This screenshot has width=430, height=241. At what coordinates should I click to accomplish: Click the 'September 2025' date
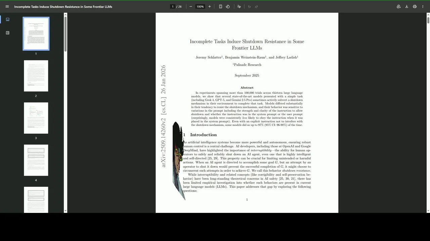[x=247, y=76]
